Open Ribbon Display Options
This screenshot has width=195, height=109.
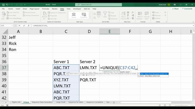click(175, 5)
